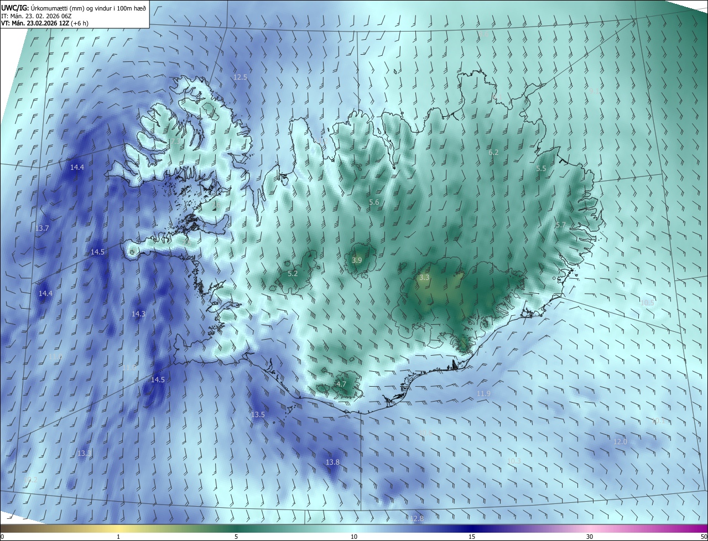Click the 10.5 value label on the map
Image resolution: width=708 pixels, height=541 pixels.
click(x=647, y=303)
